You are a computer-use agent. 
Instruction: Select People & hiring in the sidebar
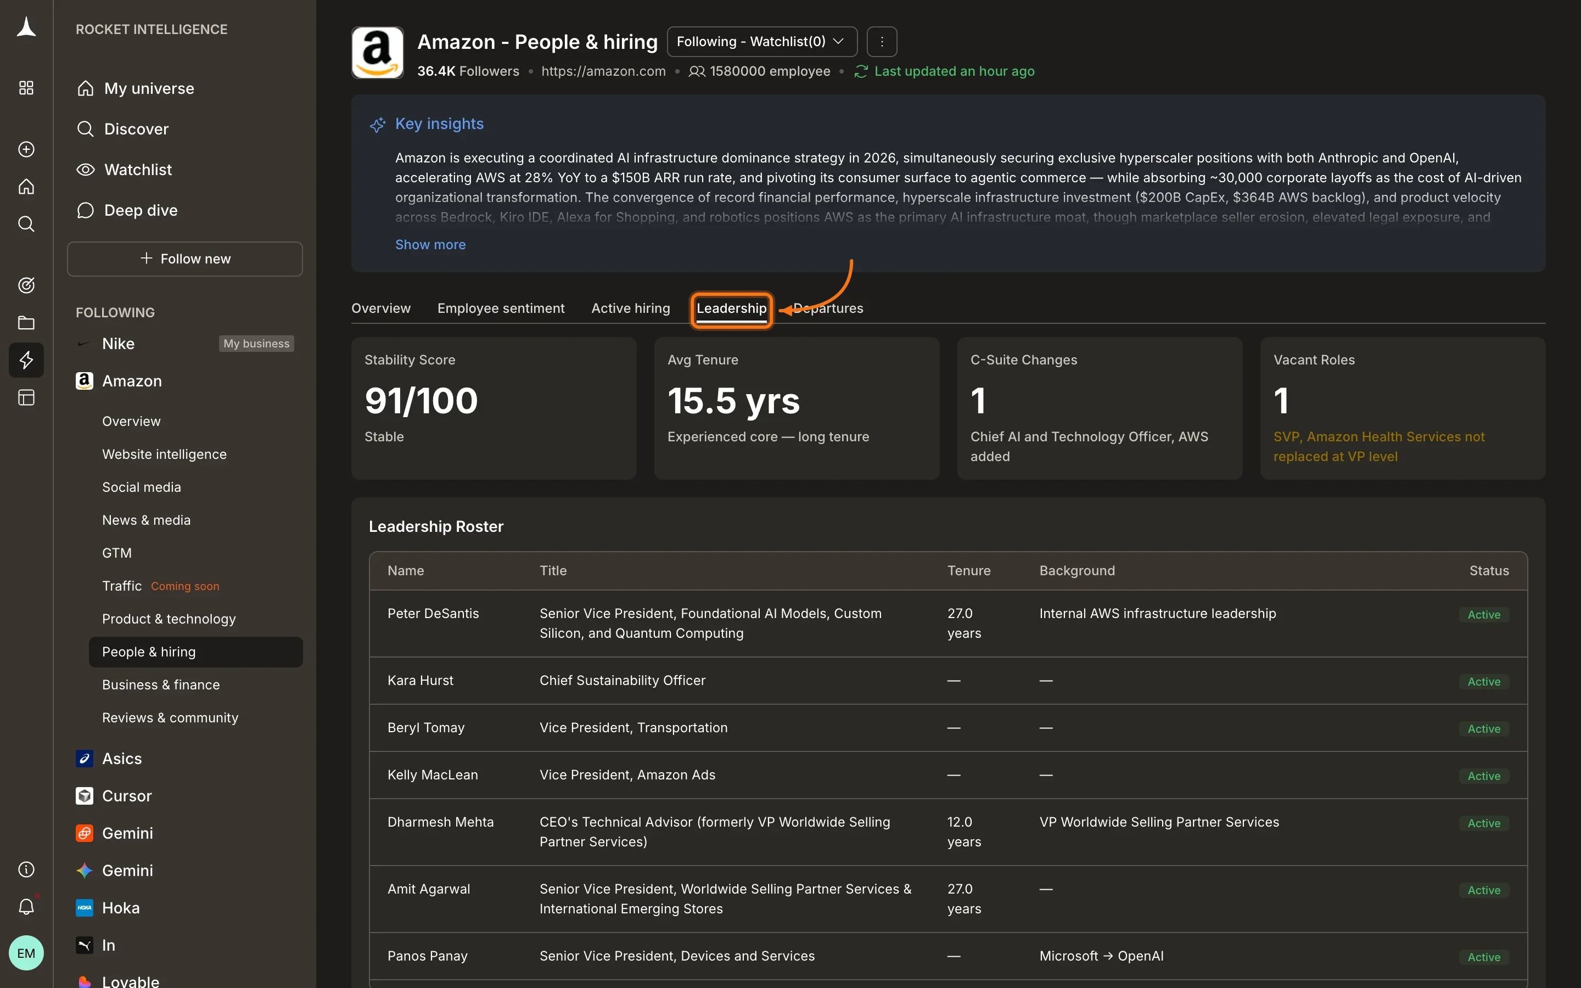[x=195, y=652]
